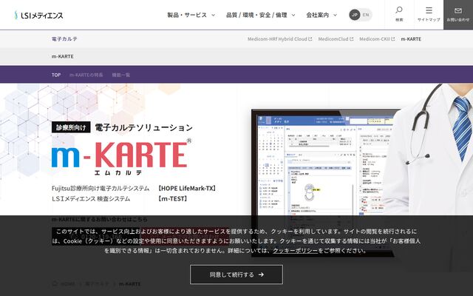Click the LSI Medience logo
The width and height of the screenshot is (473, 296).
38,15
